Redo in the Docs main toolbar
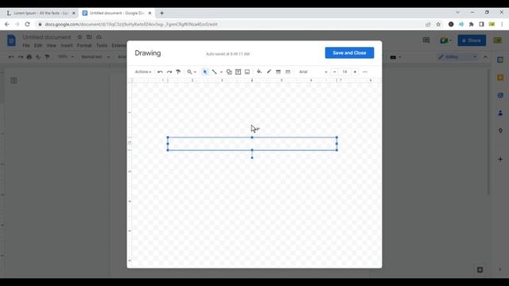 click(x=20, y=56)
